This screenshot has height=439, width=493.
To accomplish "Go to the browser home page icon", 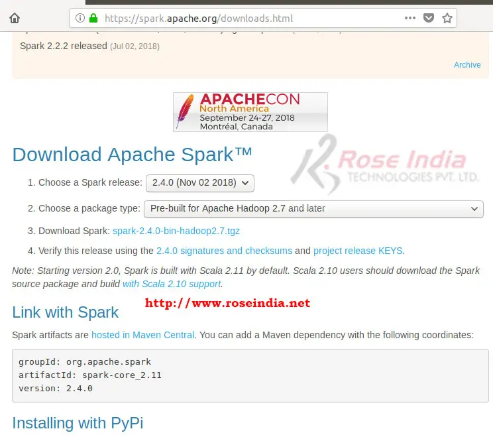I will (15, 19).
